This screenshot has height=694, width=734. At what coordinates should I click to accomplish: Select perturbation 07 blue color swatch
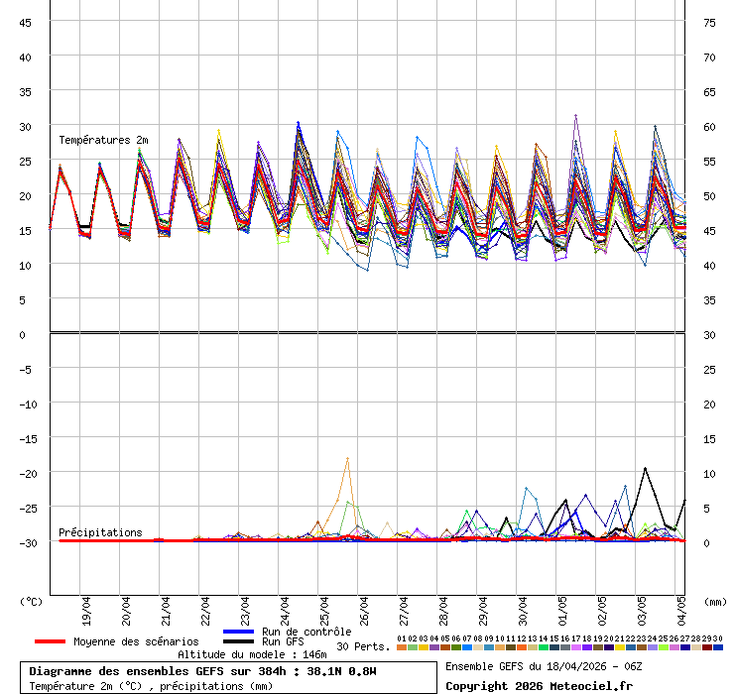(467, 647)
